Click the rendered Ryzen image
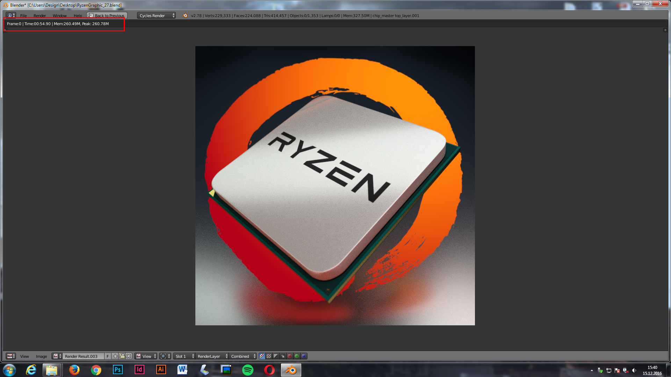The height and width of the screenshot is (377, 671). (335, 186)
